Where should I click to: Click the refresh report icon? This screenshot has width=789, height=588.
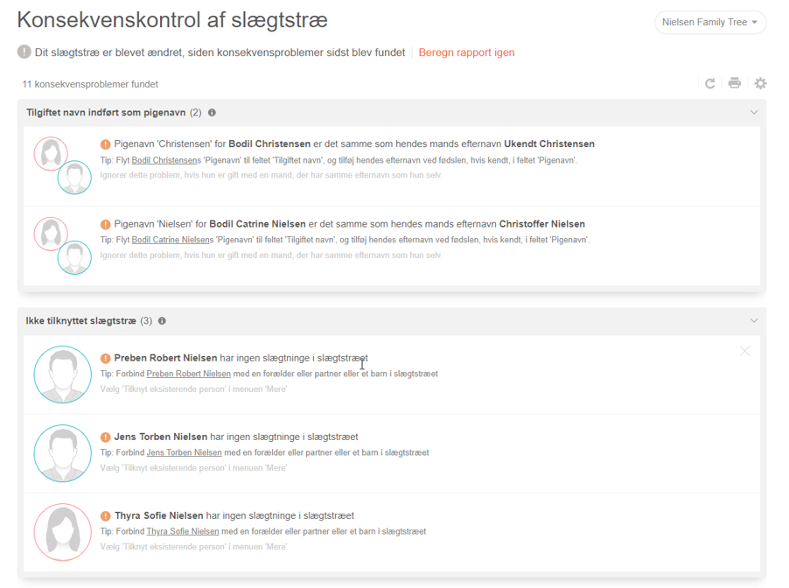710,83
